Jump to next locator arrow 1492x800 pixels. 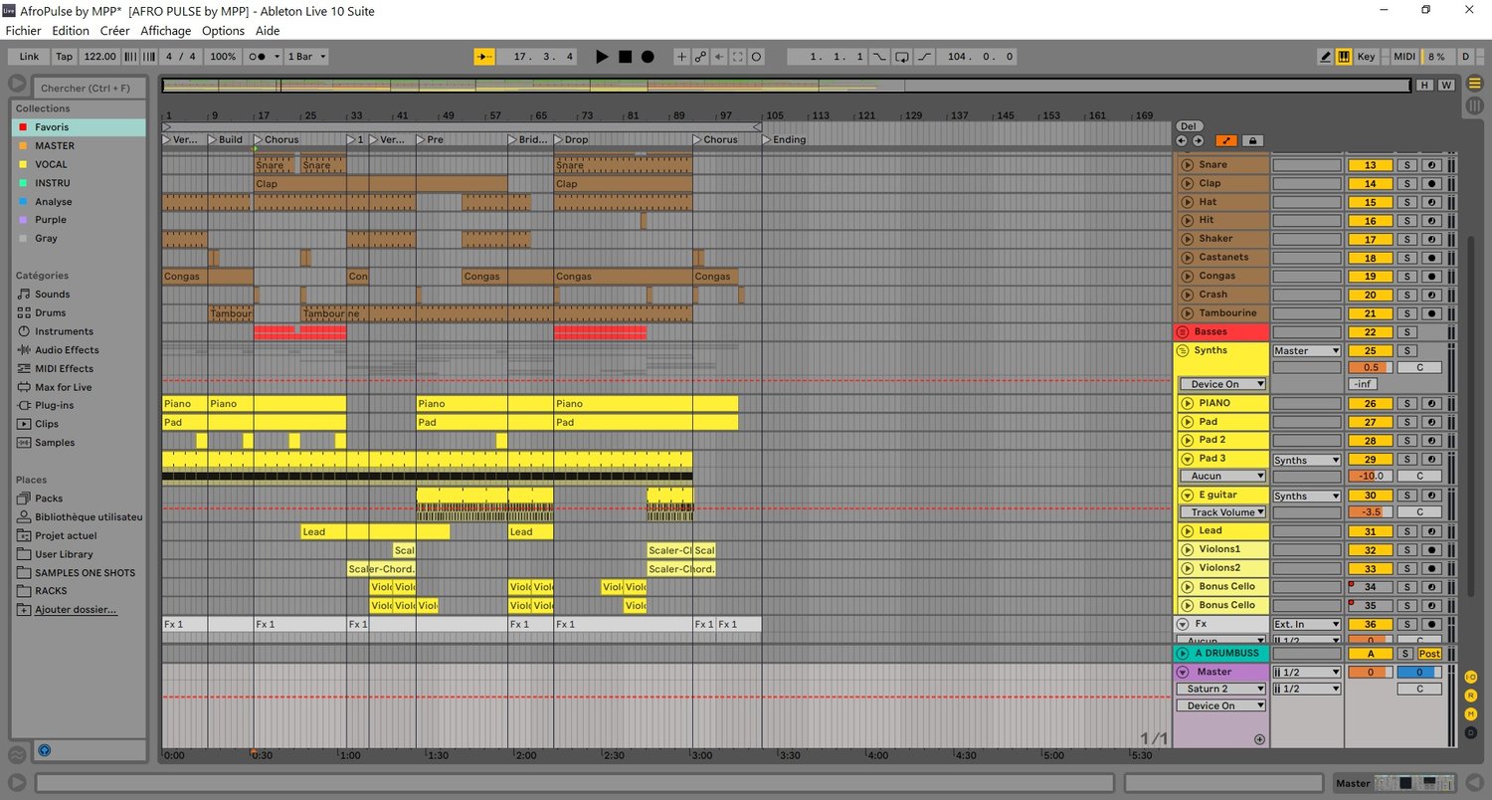[1197, 140]
